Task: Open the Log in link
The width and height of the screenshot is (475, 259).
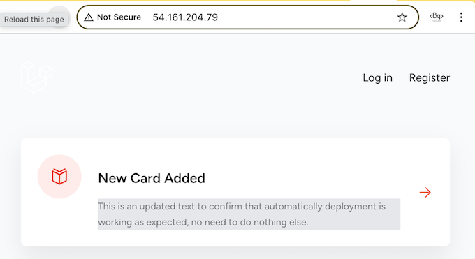Action: point(377,78)
